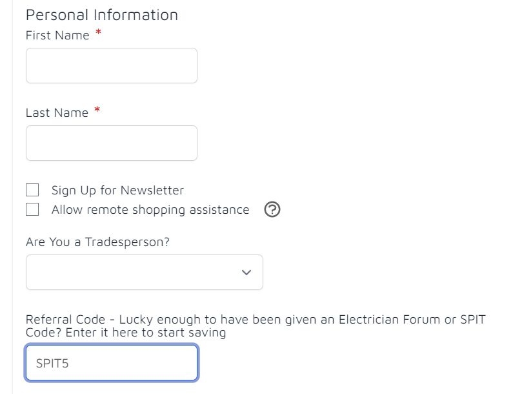Click into the Referral Code input box
Image resolution: width=513 pixels, height=394 pixels.
tap(112, 363)
